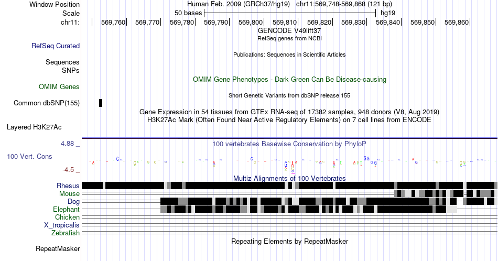Click 100 vertebrates Basewise Conservation by PhyloP title
This screenshot has width=498, height=261.
click(x=289, y=144)
